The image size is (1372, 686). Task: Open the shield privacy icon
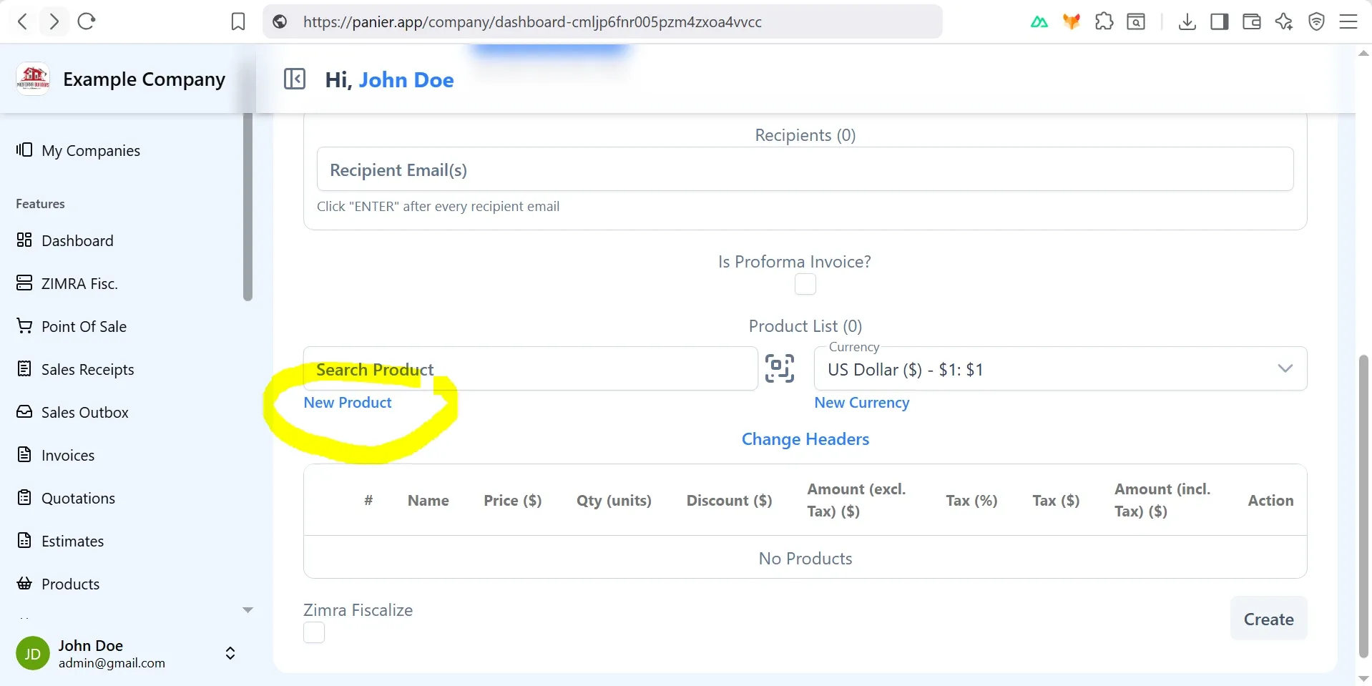(1316, 21)
